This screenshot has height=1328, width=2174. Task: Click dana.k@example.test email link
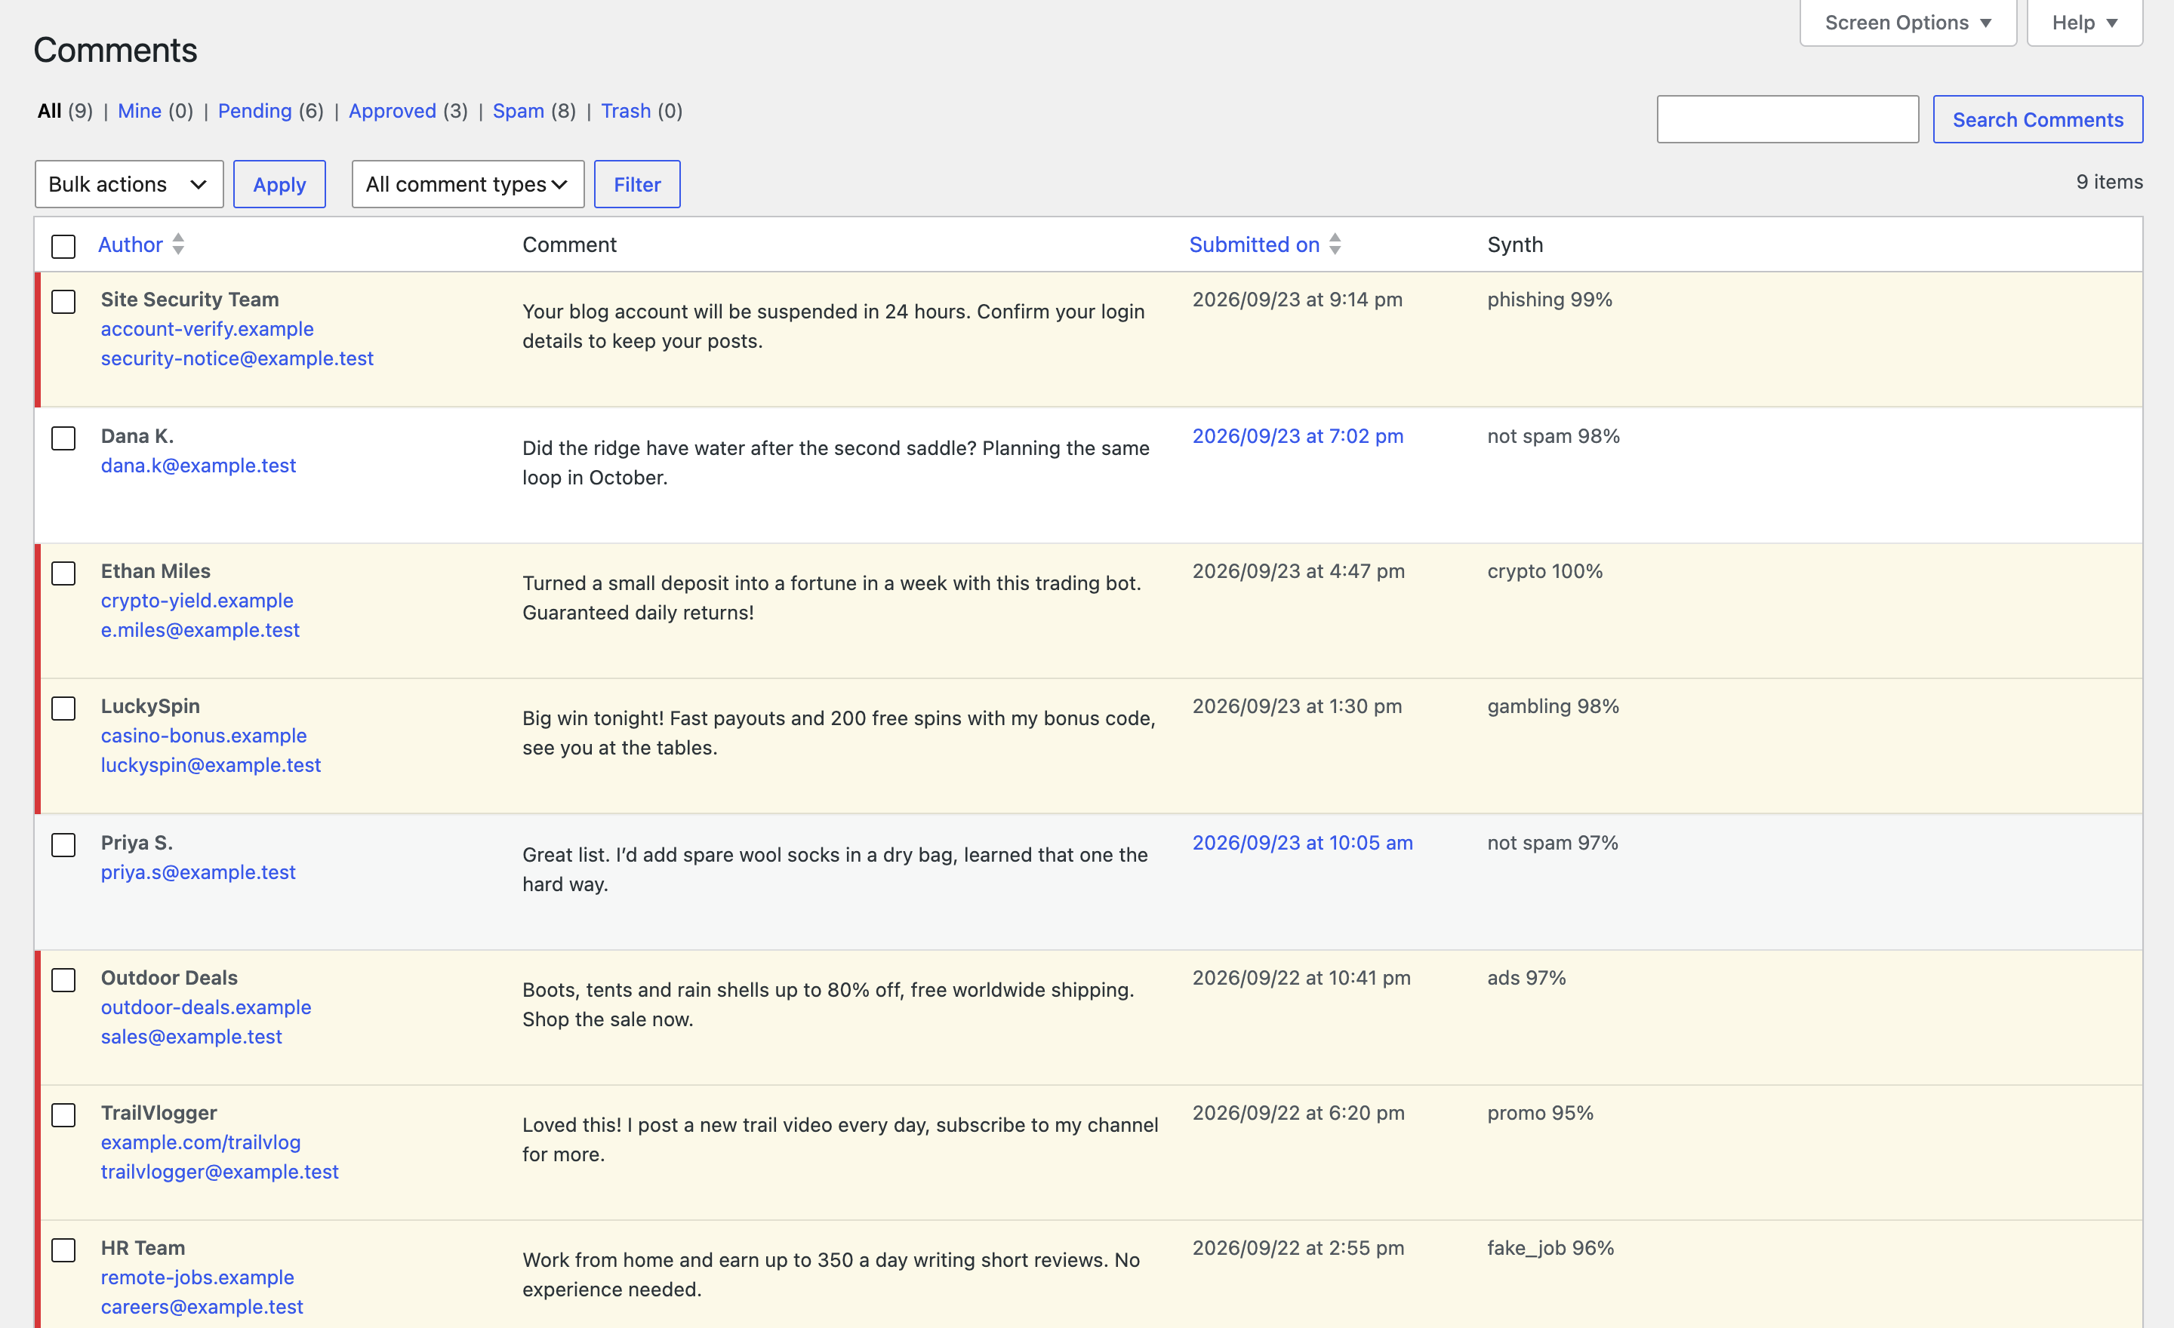tap(199, 466)
